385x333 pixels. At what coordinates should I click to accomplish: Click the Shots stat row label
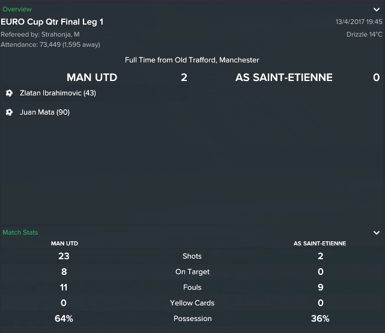coord(192,256)
